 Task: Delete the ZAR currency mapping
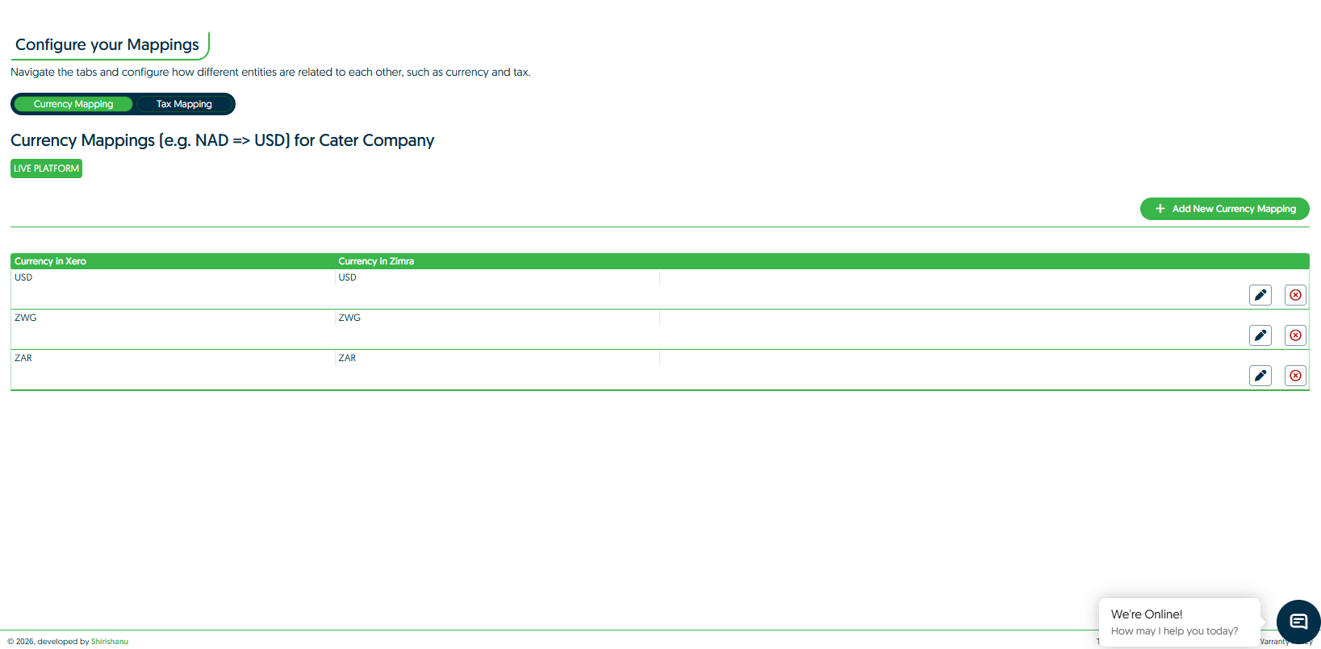click(1295, 376)
